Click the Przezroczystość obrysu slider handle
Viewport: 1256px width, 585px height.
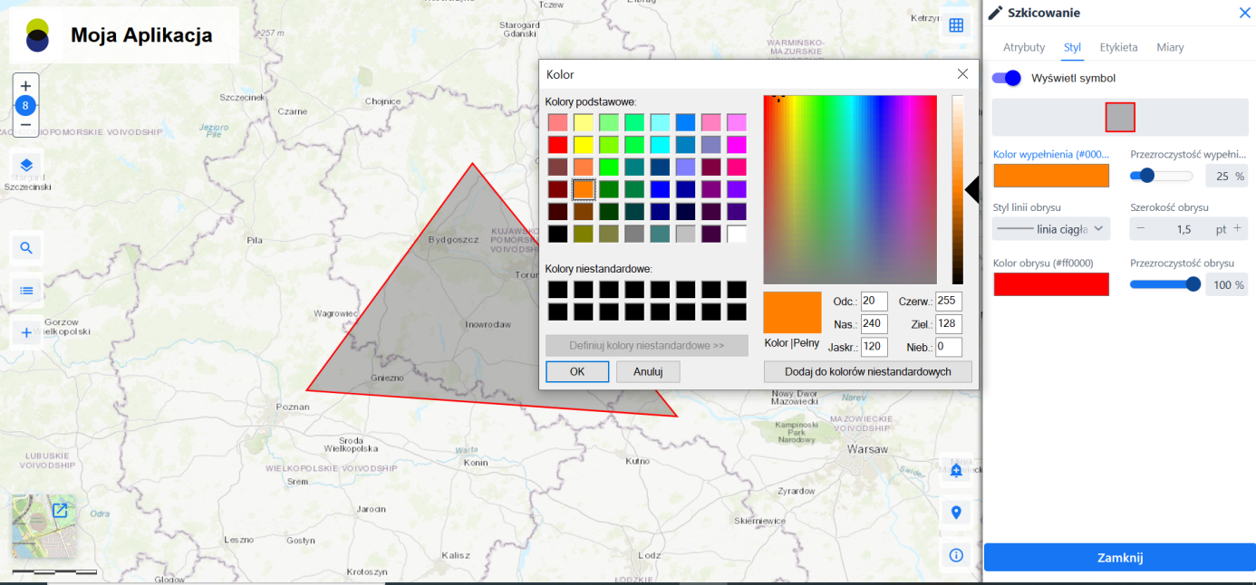(x=1193, y=284)
